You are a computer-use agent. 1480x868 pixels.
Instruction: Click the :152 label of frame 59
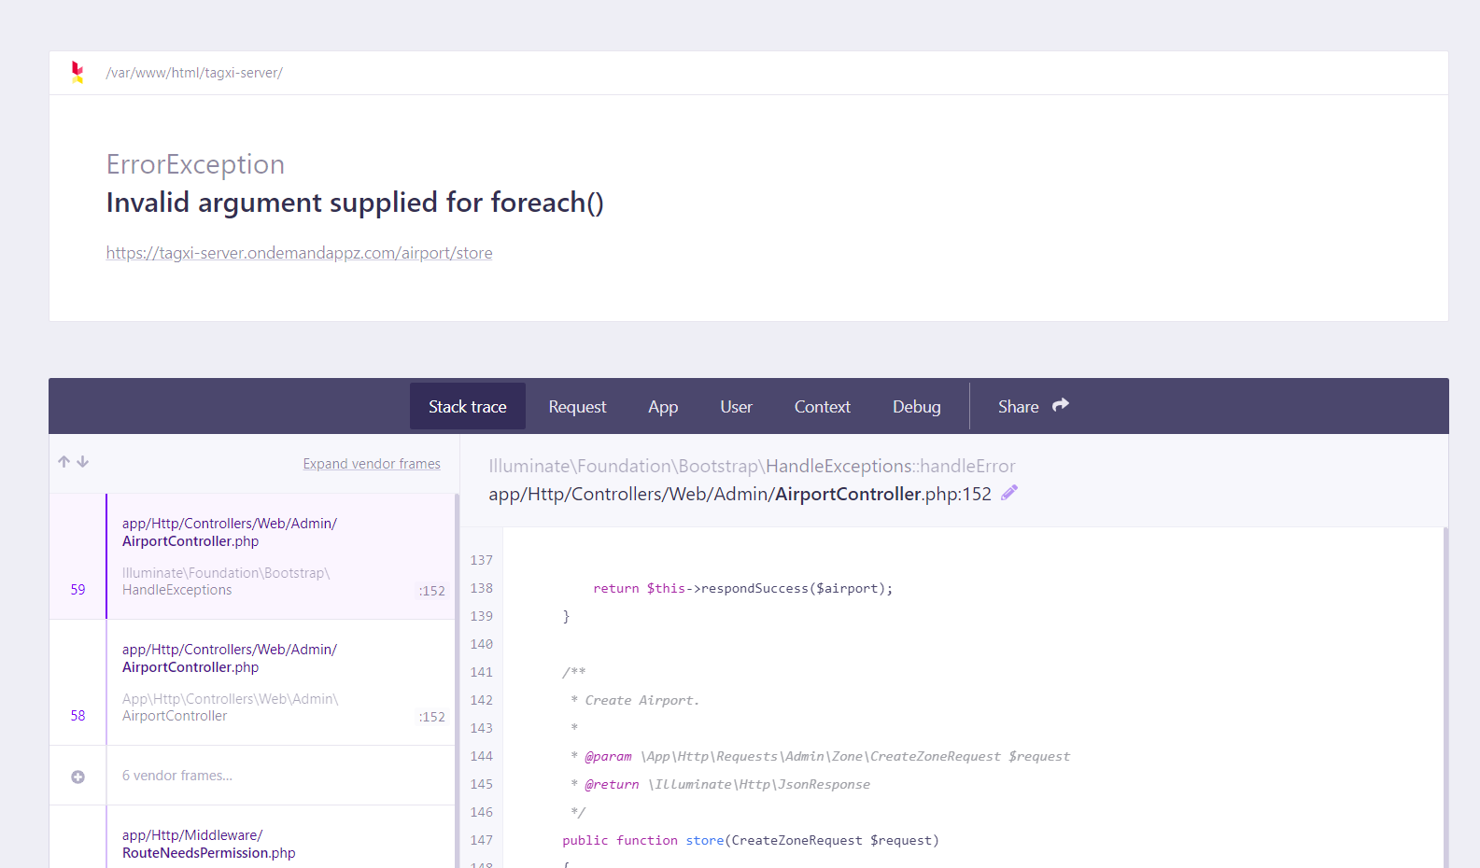[x=431, y=591]
